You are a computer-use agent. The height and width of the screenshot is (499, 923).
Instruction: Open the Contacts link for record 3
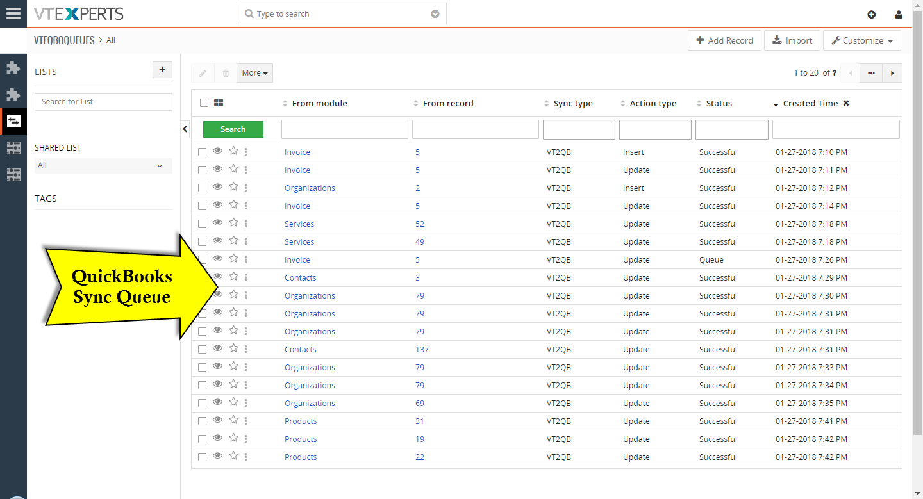(301, 277)
